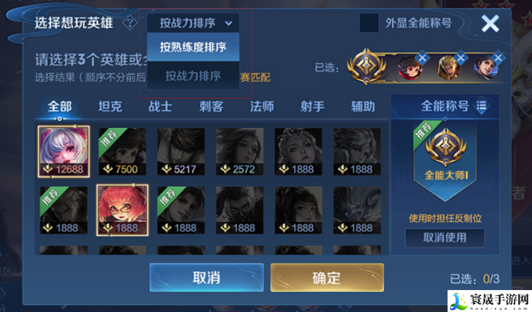Select the hero with 12688 power
The width and height of the screenshot is (532, 312).
click(x=64, y=151)
